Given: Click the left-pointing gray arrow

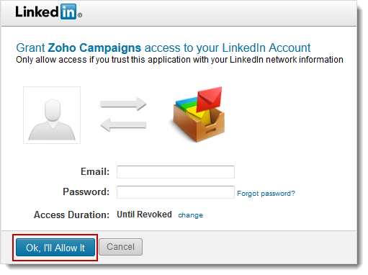Looking at the screenshot, I should pyautogui.click(x=123, y=125).
